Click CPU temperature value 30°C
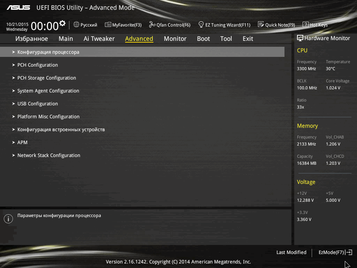Viewport: 357px width, 268px height. pos(331,69)
